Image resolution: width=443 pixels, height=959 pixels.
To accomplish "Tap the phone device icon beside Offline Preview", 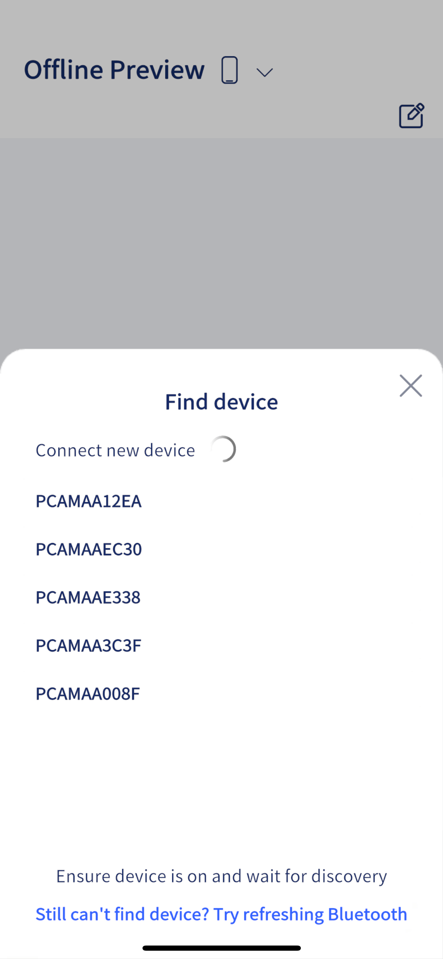I will click(229, 70).
